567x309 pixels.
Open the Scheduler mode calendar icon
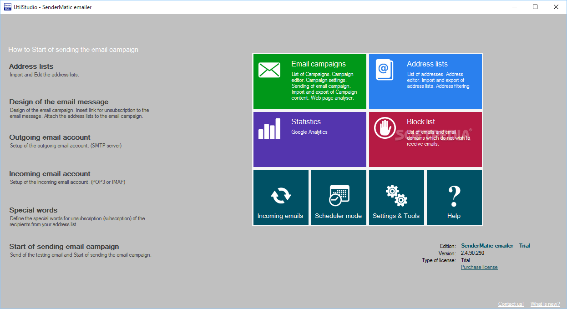pos(339,196)
